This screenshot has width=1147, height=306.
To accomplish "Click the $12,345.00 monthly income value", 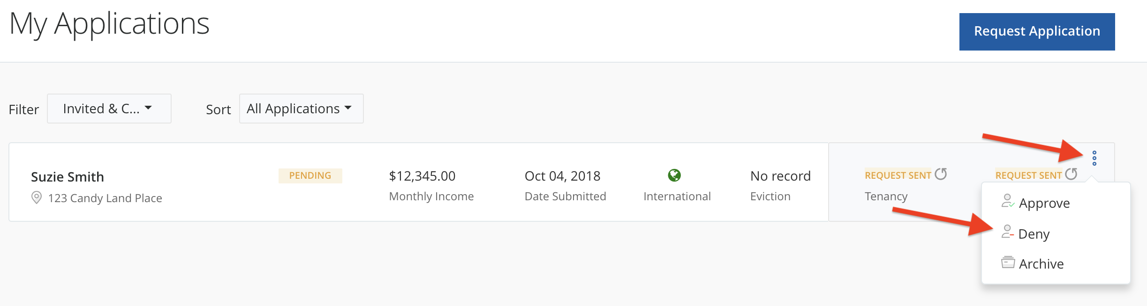I will [422, 176].
